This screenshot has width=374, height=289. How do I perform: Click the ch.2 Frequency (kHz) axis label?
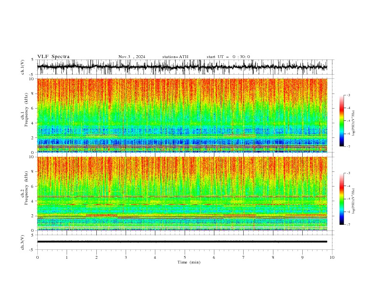pos(25,187)
